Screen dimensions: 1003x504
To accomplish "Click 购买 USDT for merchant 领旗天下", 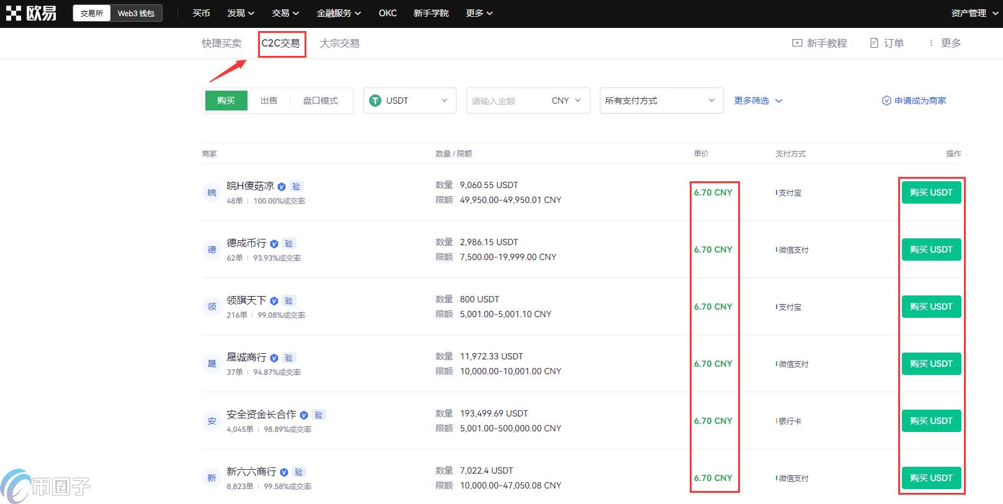I will pos(930,307).
